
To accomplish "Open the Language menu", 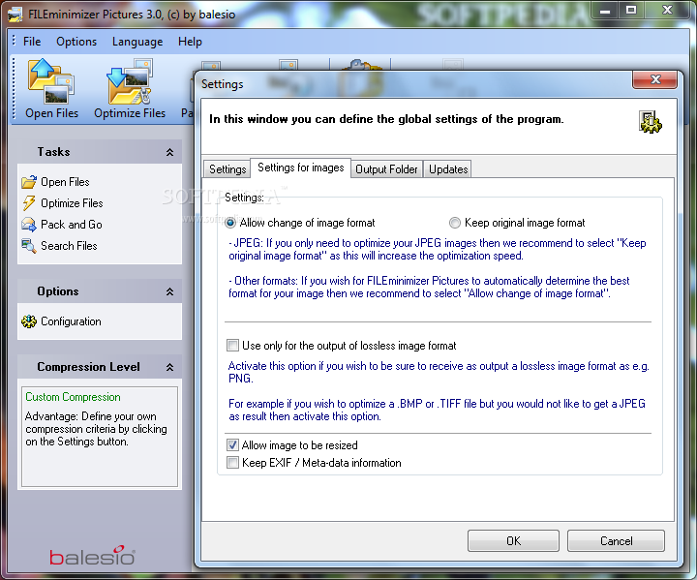I will [137, 42].
